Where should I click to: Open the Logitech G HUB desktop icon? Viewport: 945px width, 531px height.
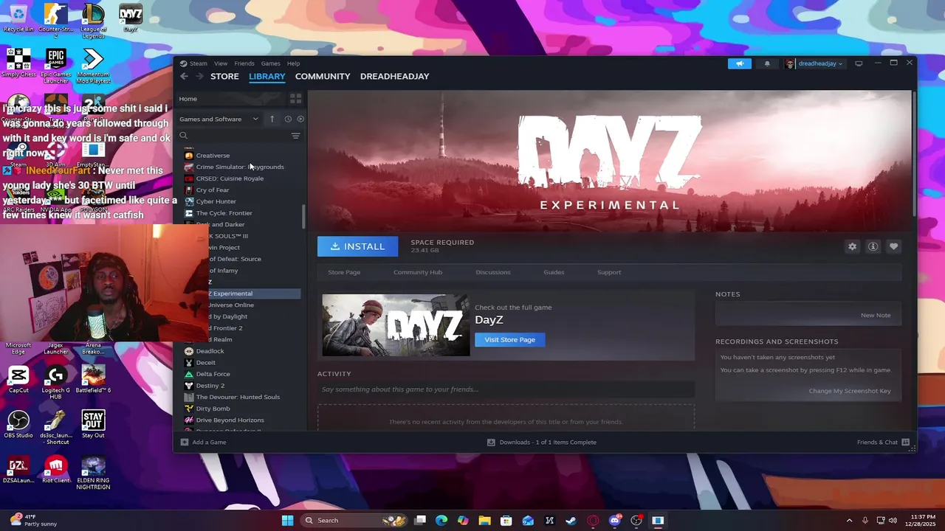(56, 382)
